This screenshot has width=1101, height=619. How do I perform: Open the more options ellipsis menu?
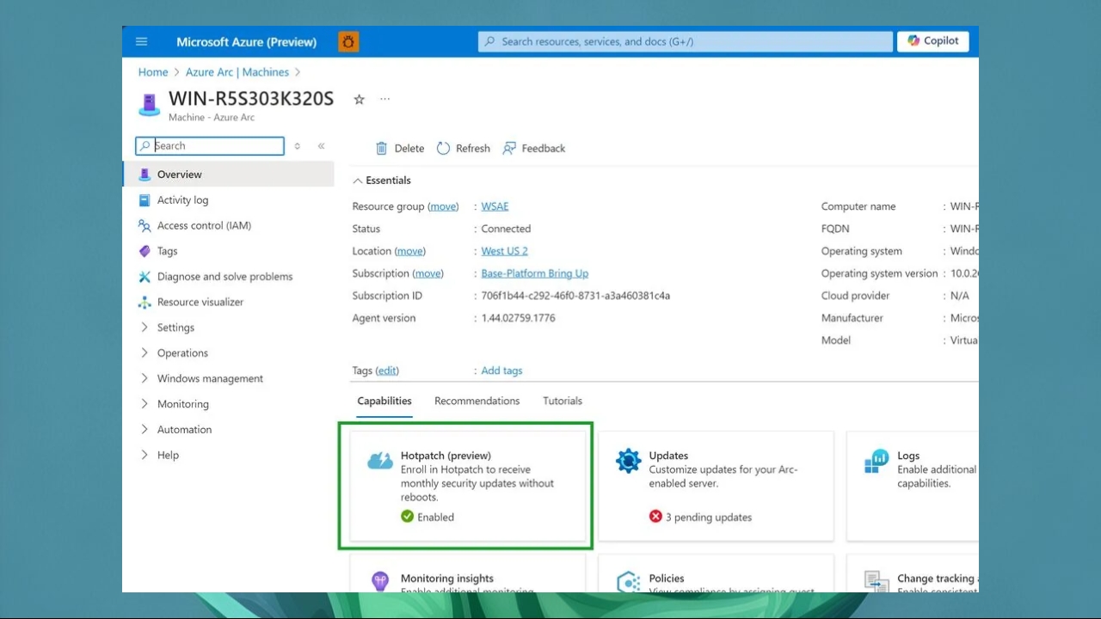(x=385, y=100)
